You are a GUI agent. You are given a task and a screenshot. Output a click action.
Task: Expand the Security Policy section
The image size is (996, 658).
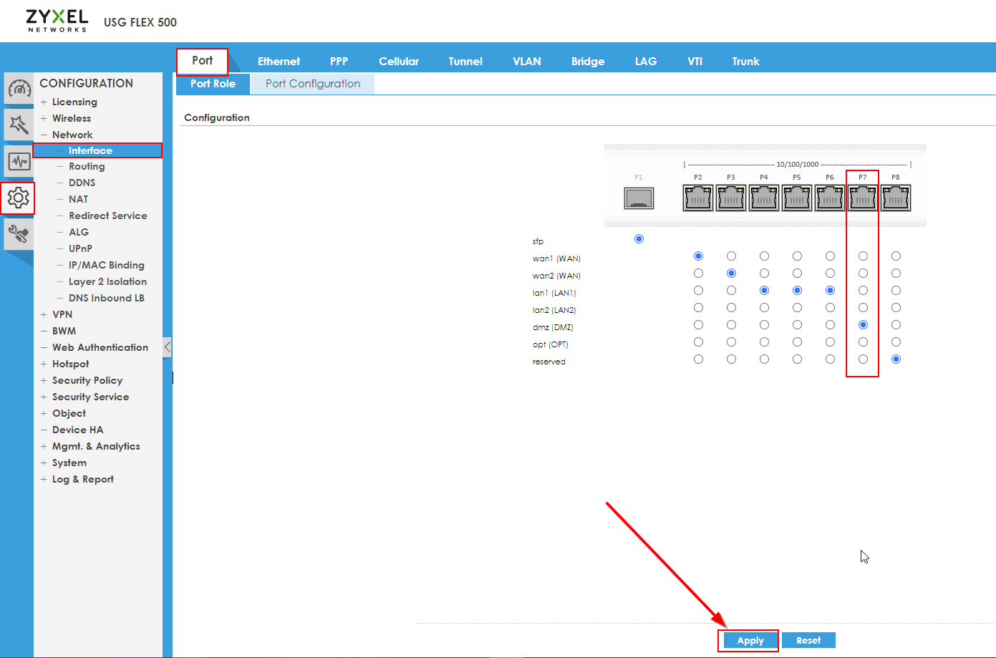(x=44, y=380)
